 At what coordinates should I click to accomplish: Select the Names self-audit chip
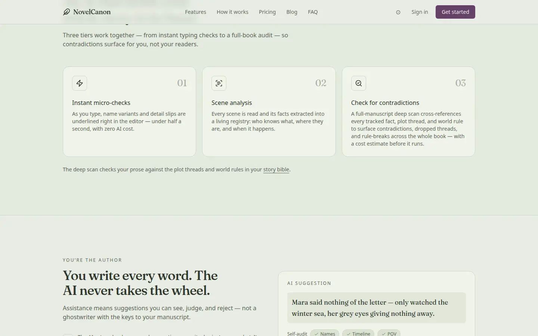[325, 333]
